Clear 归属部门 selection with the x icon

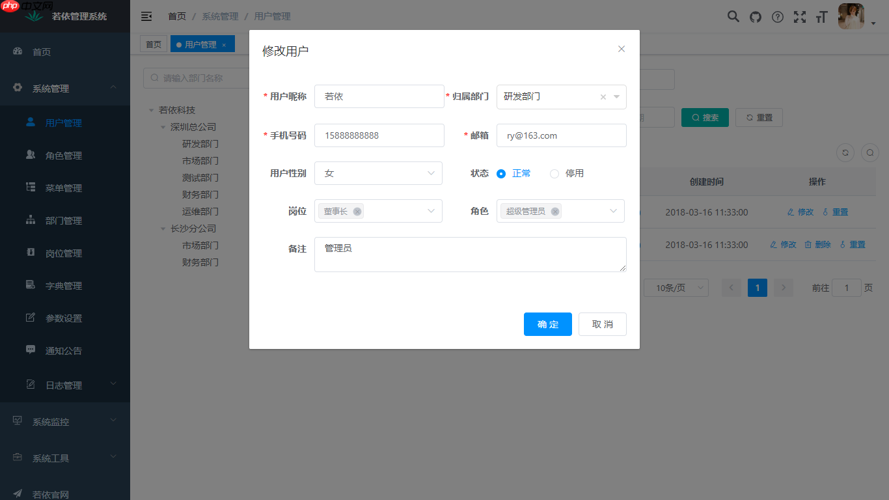click(x=602, y=96)
